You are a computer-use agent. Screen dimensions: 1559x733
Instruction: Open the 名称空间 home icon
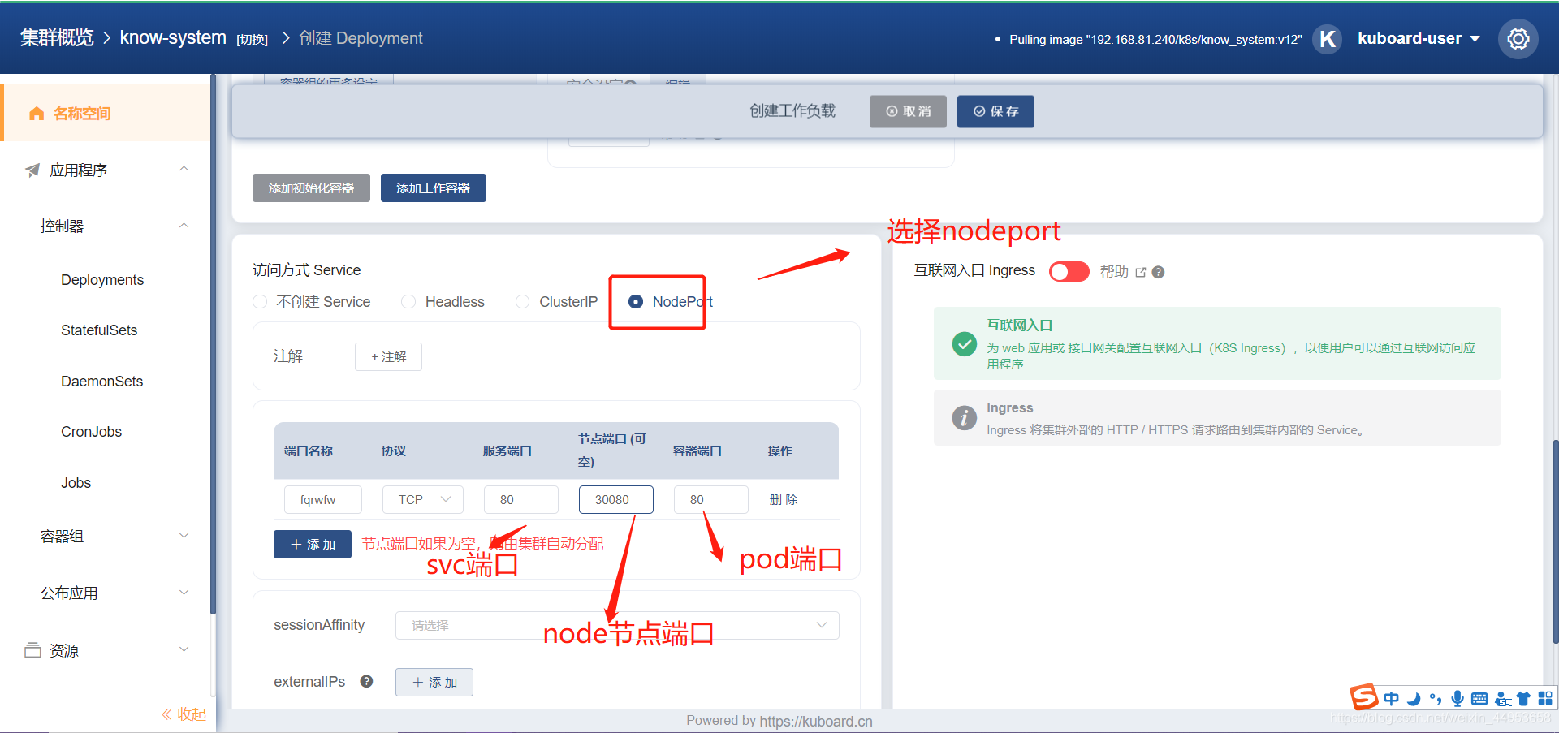tap(37, 113)
